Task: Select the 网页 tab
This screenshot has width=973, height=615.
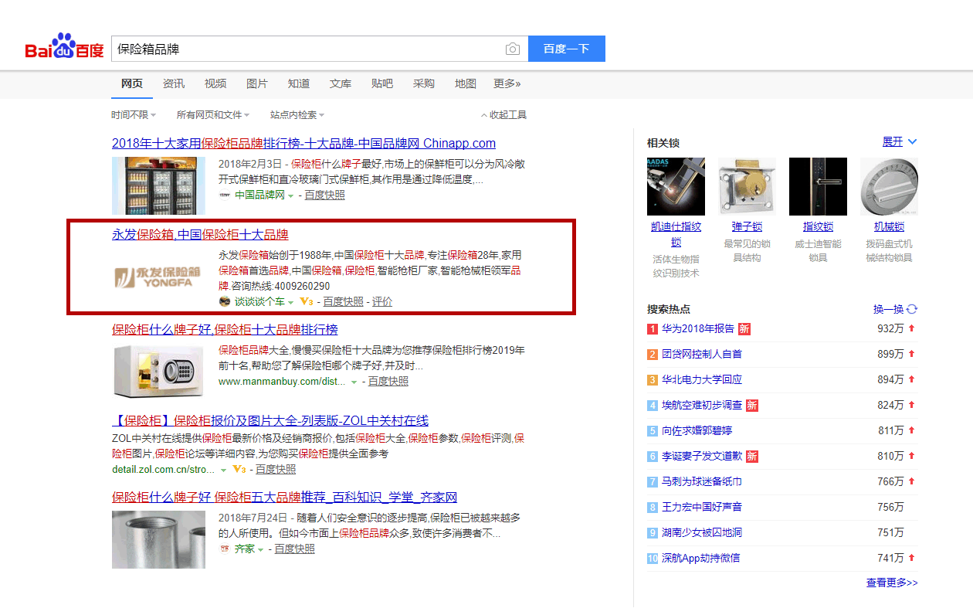Action: (131, 83)
